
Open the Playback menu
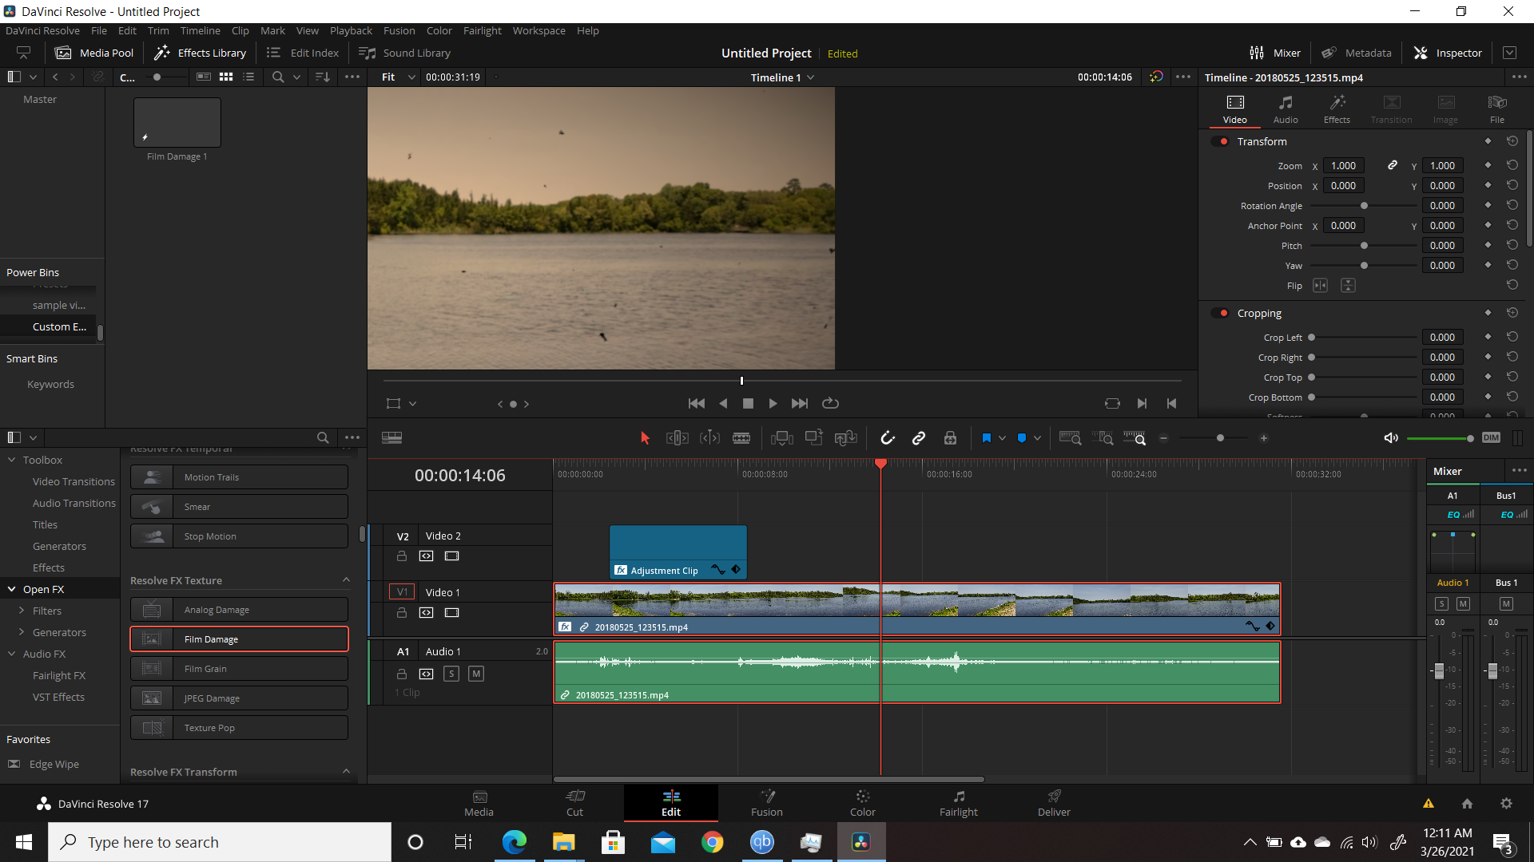pos(351,30)
